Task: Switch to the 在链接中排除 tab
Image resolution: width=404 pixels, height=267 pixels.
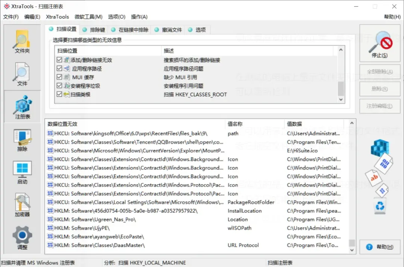Action: pyautogui.click(x=130, y=30)
